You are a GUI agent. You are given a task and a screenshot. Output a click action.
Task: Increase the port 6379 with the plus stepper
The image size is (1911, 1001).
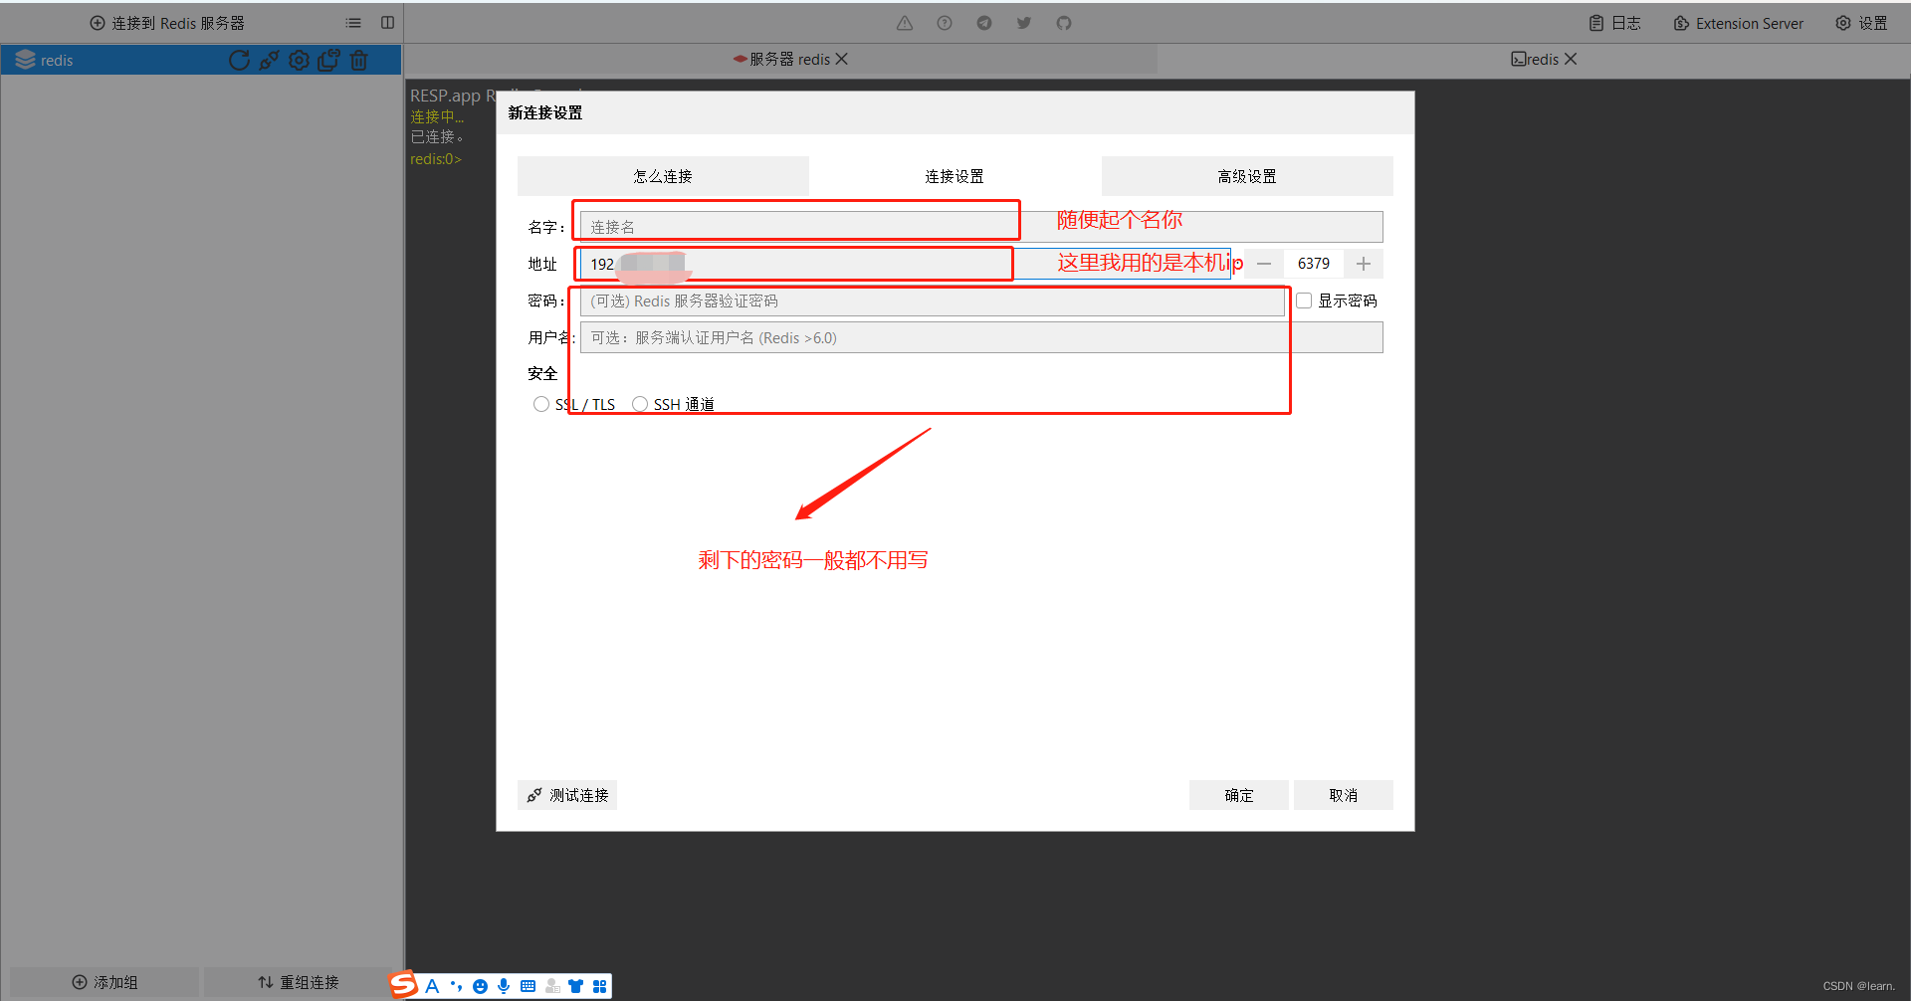[1363, 263]
